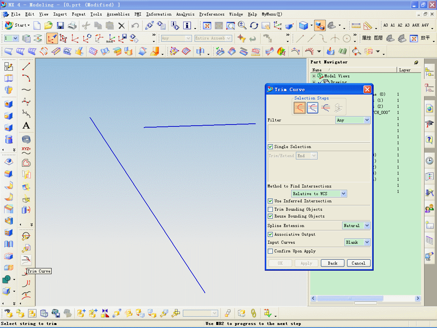Open the Preferences menu
437x328 pixels.
tap(212, 14)
